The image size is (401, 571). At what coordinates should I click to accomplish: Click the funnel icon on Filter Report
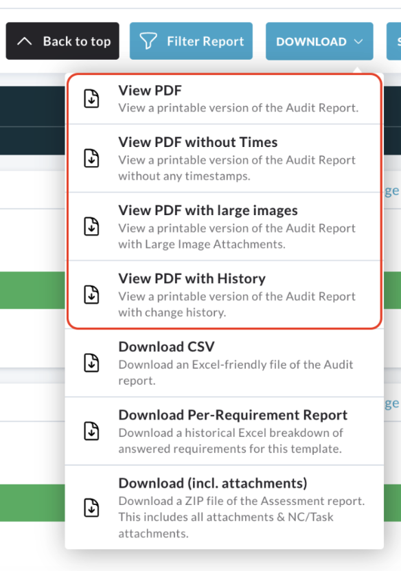(148, 41)
